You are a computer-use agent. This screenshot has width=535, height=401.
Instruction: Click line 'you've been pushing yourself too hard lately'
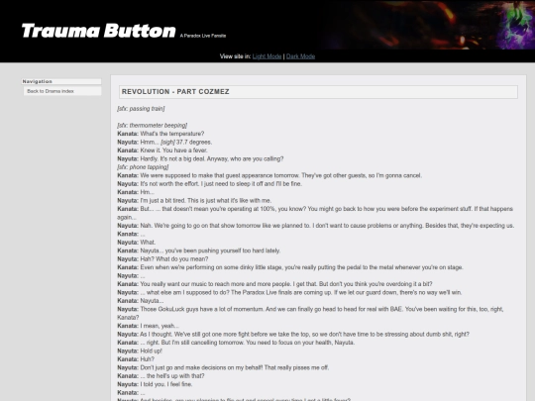[198, 251]
